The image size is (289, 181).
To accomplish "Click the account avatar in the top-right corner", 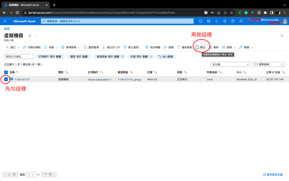I will coord(285,21).
